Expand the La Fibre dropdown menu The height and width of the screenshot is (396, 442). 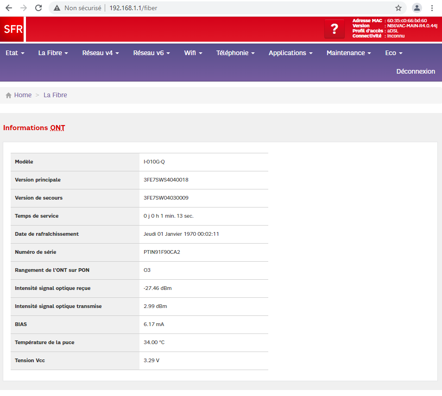click(x=53, y=53)
